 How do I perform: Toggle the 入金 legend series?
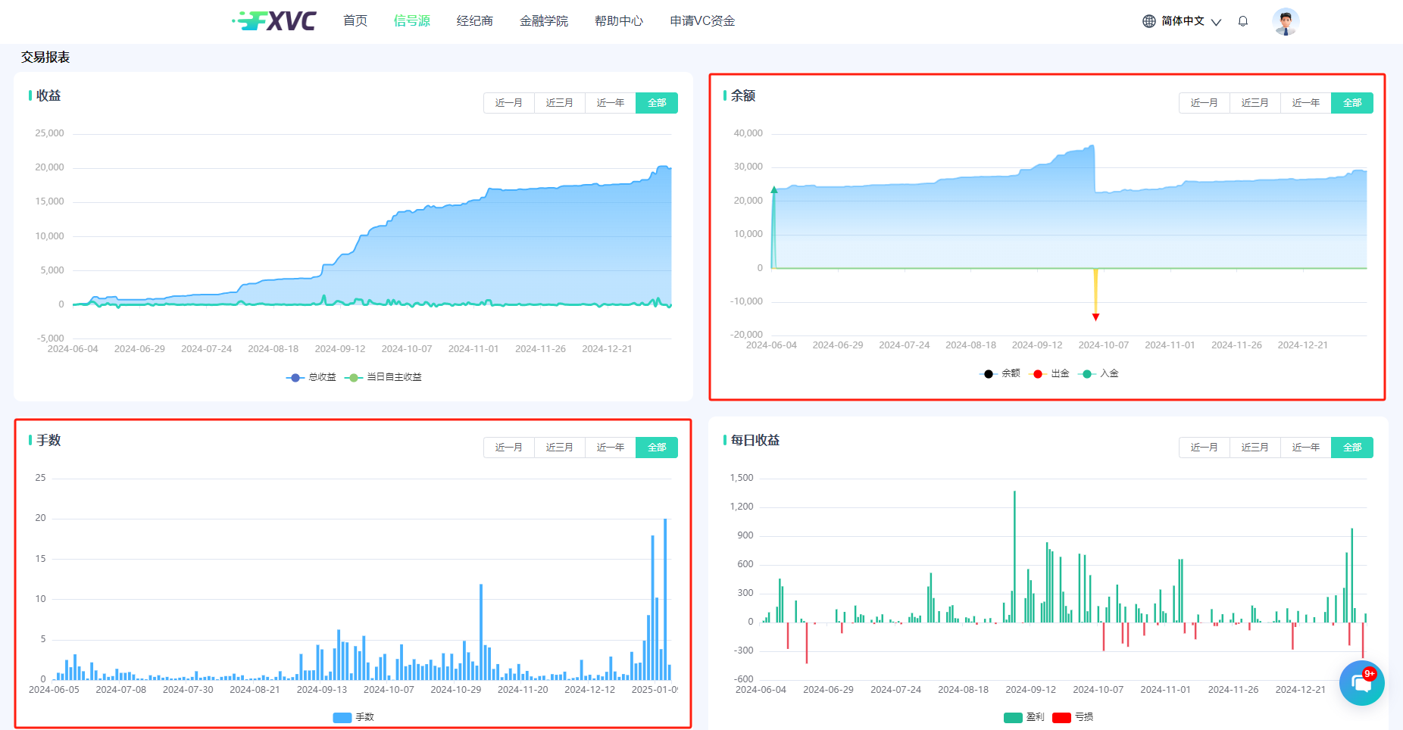coord(1100,373)
